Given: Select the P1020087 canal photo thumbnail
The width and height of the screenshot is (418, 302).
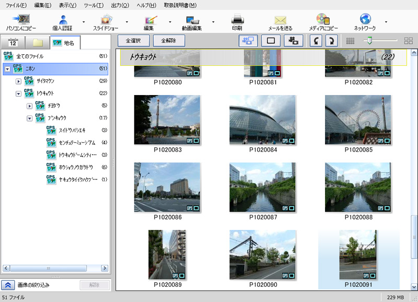Looking at the screenshot, I should [263, 188].
